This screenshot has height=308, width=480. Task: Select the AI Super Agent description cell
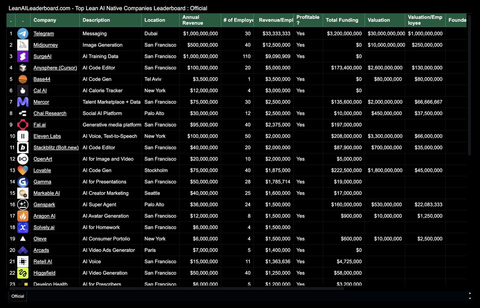(110, 205)
